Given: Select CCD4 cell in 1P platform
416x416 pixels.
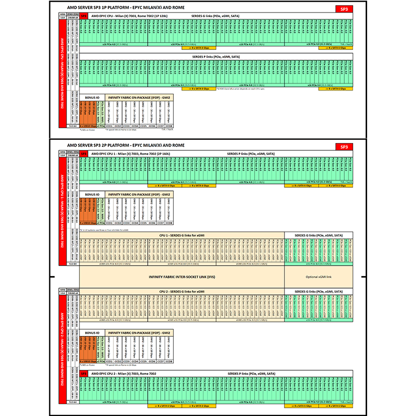Looking at the screenshot, I should pyautogui.click(x=135, y=126).
